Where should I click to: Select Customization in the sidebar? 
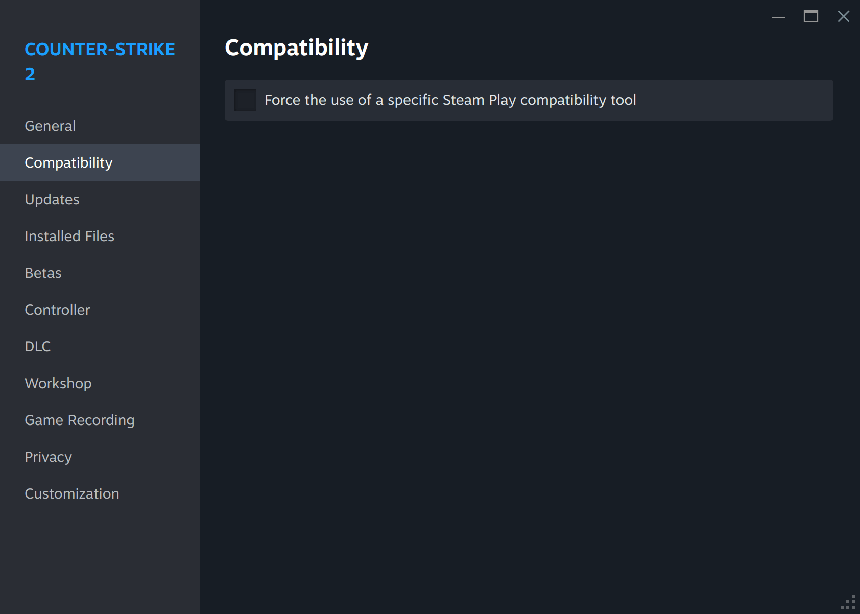pos(72,493)
